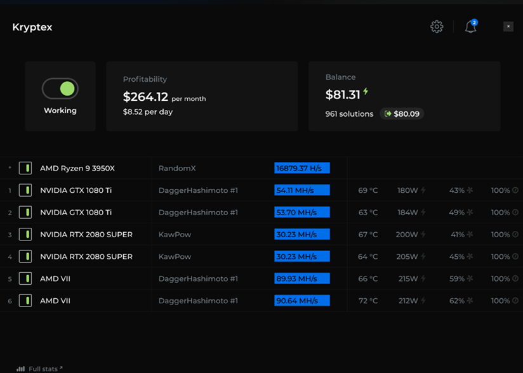This screenshot has height=373, width=523.
Task: Click the 67 °C temperature reading
Action: coord(368,234)
